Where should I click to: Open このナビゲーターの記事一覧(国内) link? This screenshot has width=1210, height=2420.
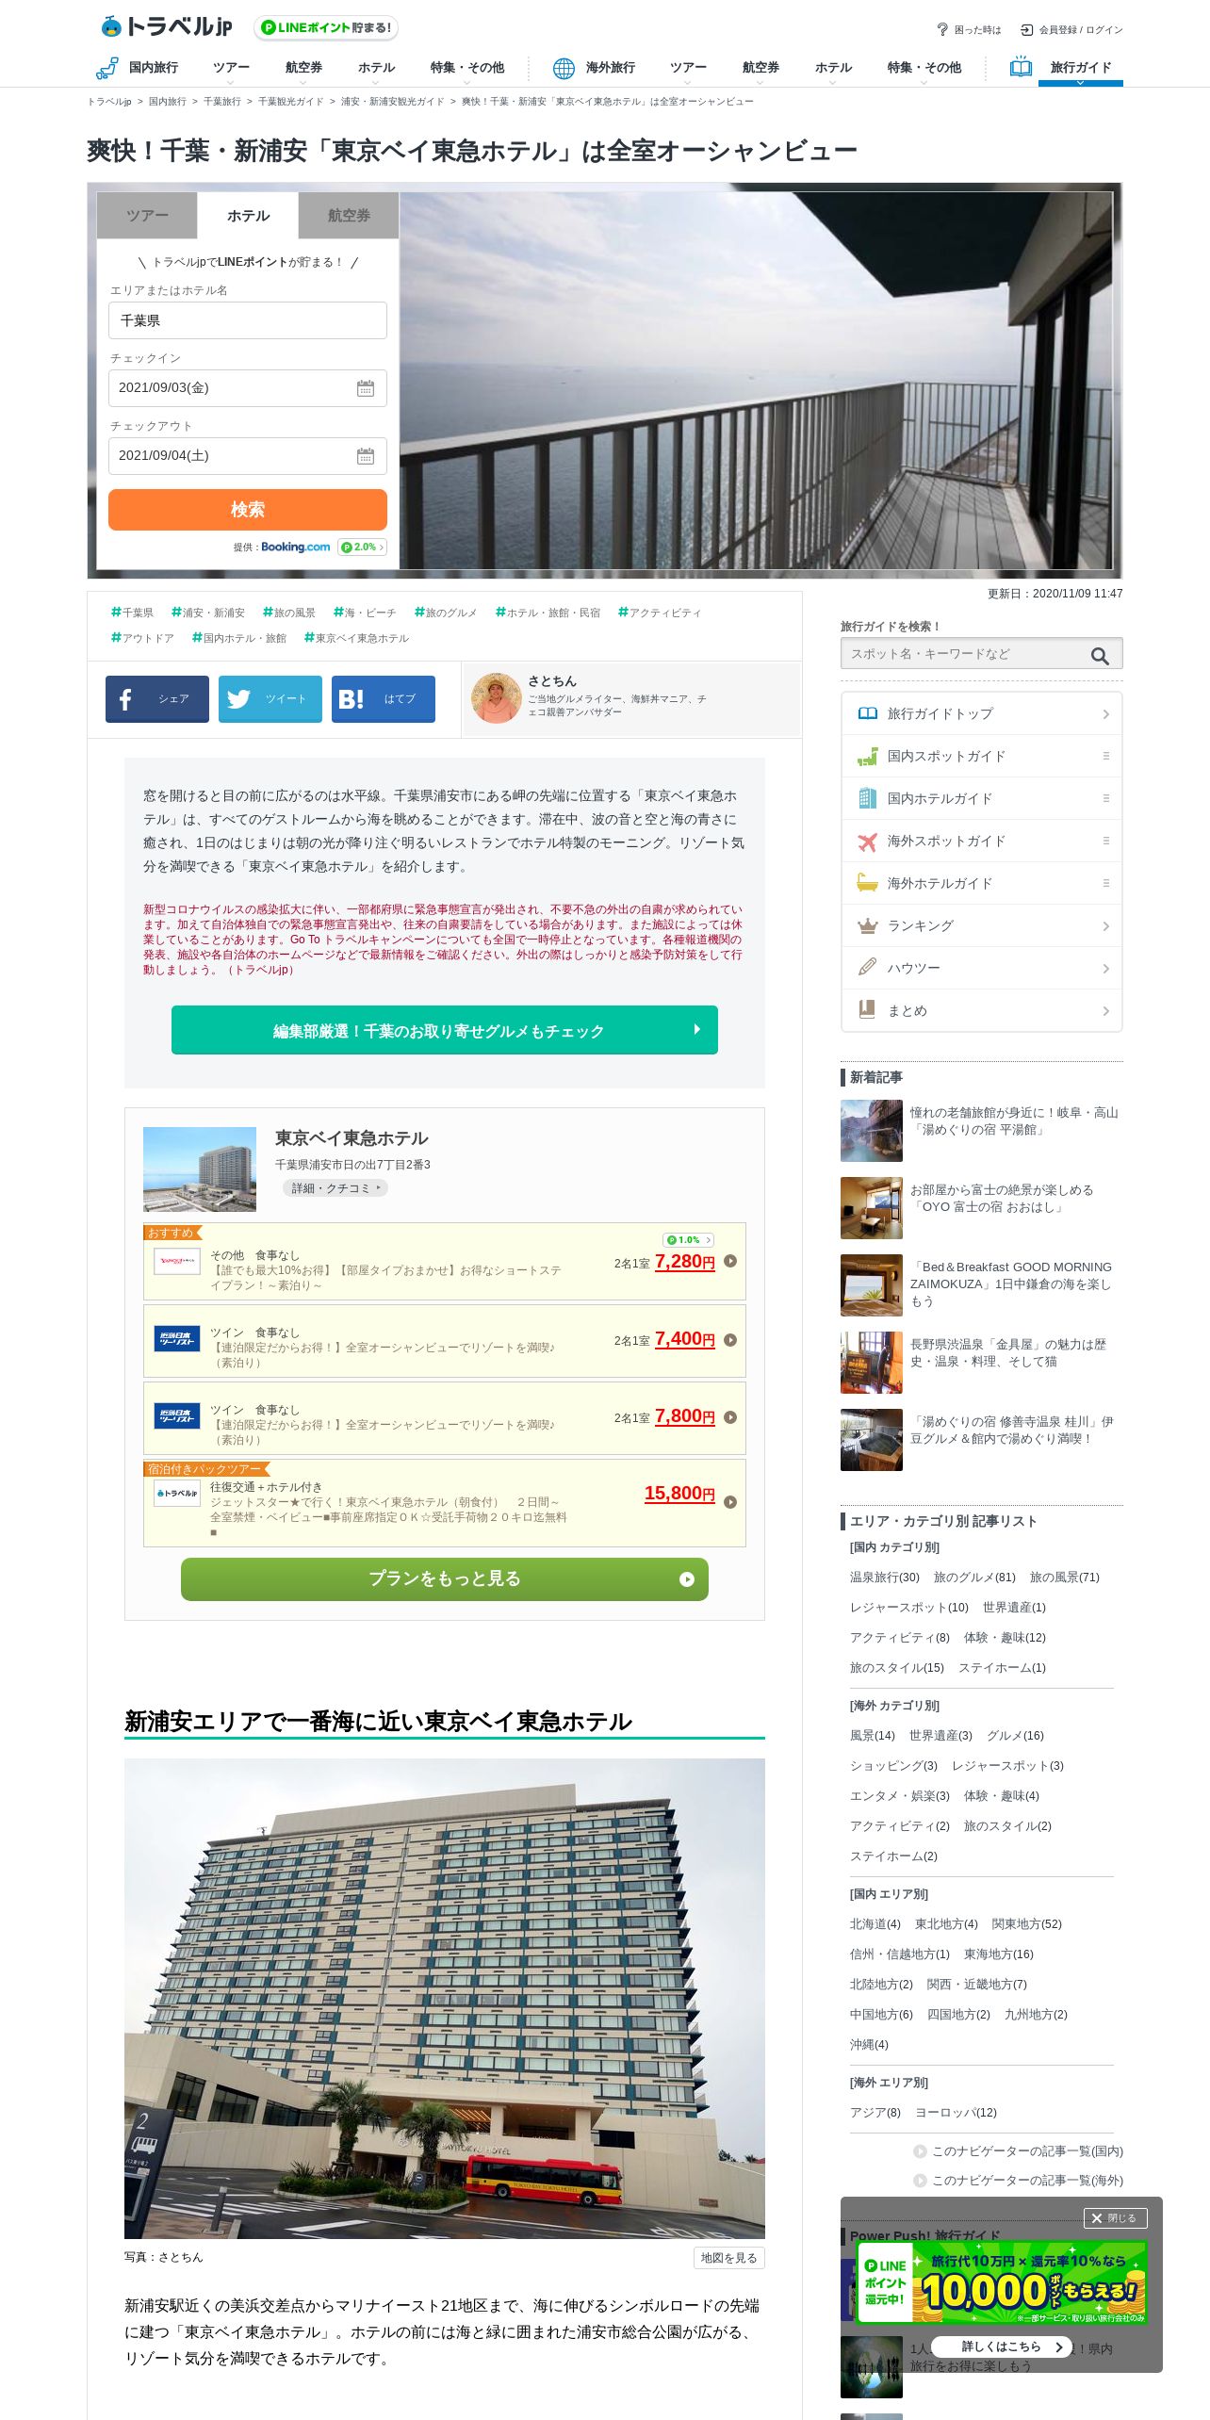1019,2151
